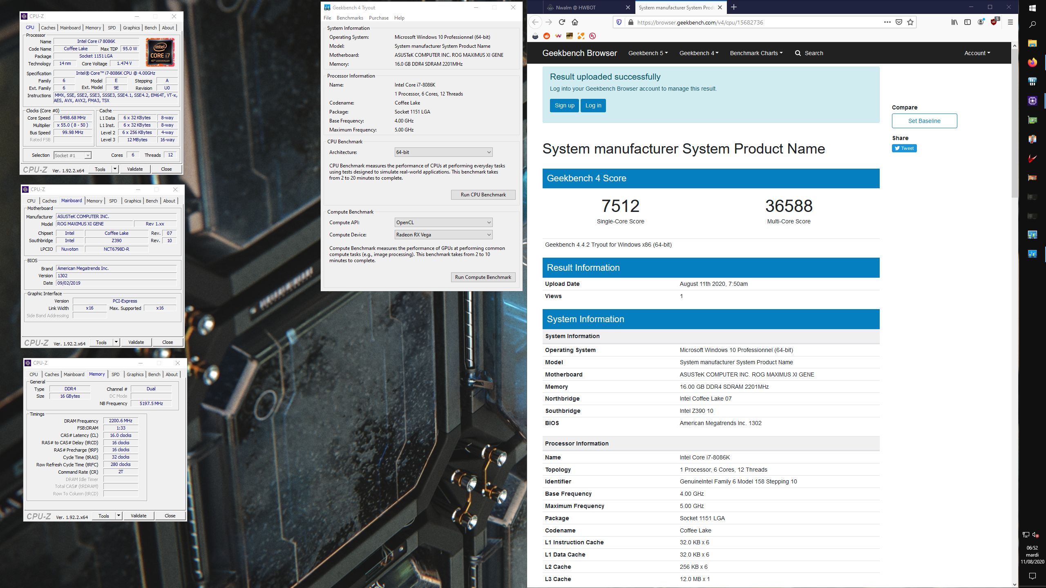Switch to Caches tab in top CPU-Z window
1046x588 pixels.
pos(48,28)
